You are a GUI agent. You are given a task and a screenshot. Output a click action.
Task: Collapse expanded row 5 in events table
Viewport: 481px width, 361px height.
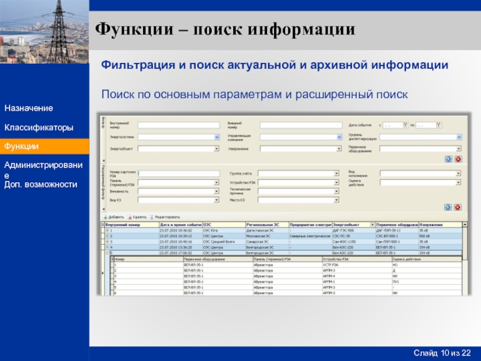tap(108, 253)
